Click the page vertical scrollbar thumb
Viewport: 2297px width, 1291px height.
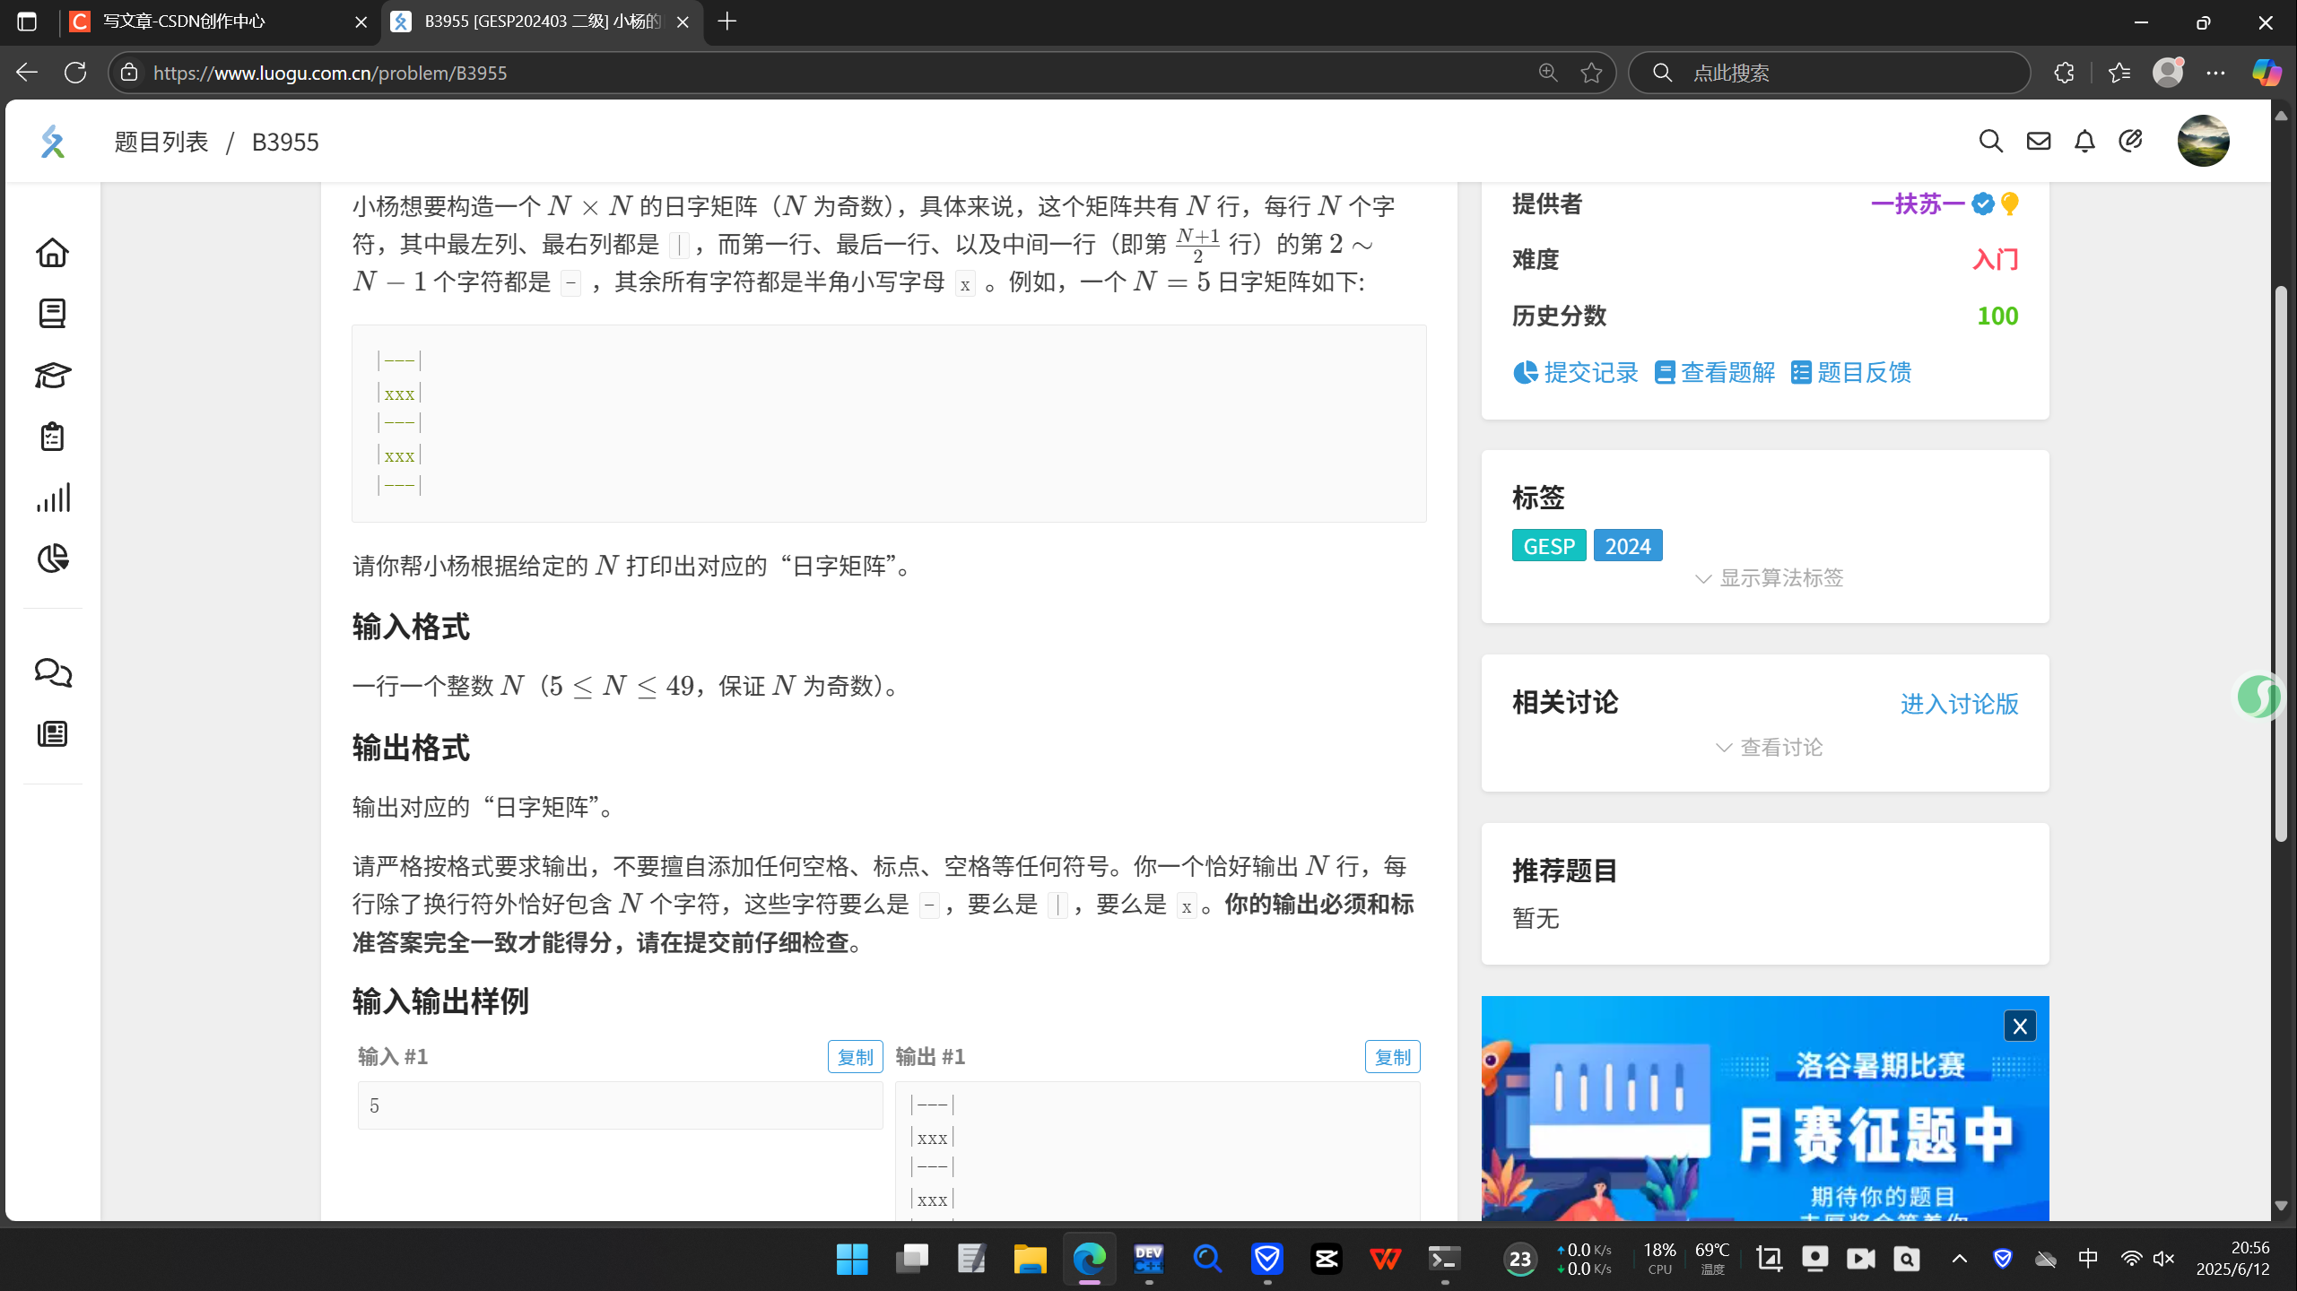tap(2281, 565)
